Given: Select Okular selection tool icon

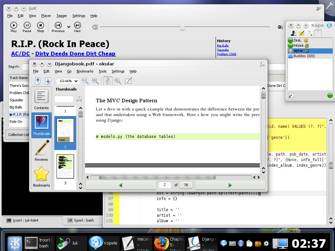Looking at the screenshot, I should pyautogui.click(x=128, y=81).
